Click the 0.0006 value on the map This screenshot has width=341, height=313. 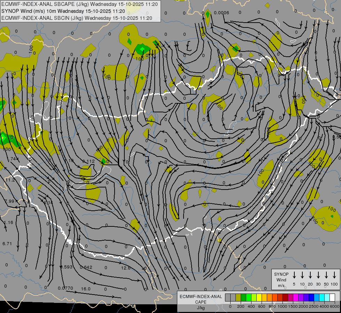(x=222, y=13)
